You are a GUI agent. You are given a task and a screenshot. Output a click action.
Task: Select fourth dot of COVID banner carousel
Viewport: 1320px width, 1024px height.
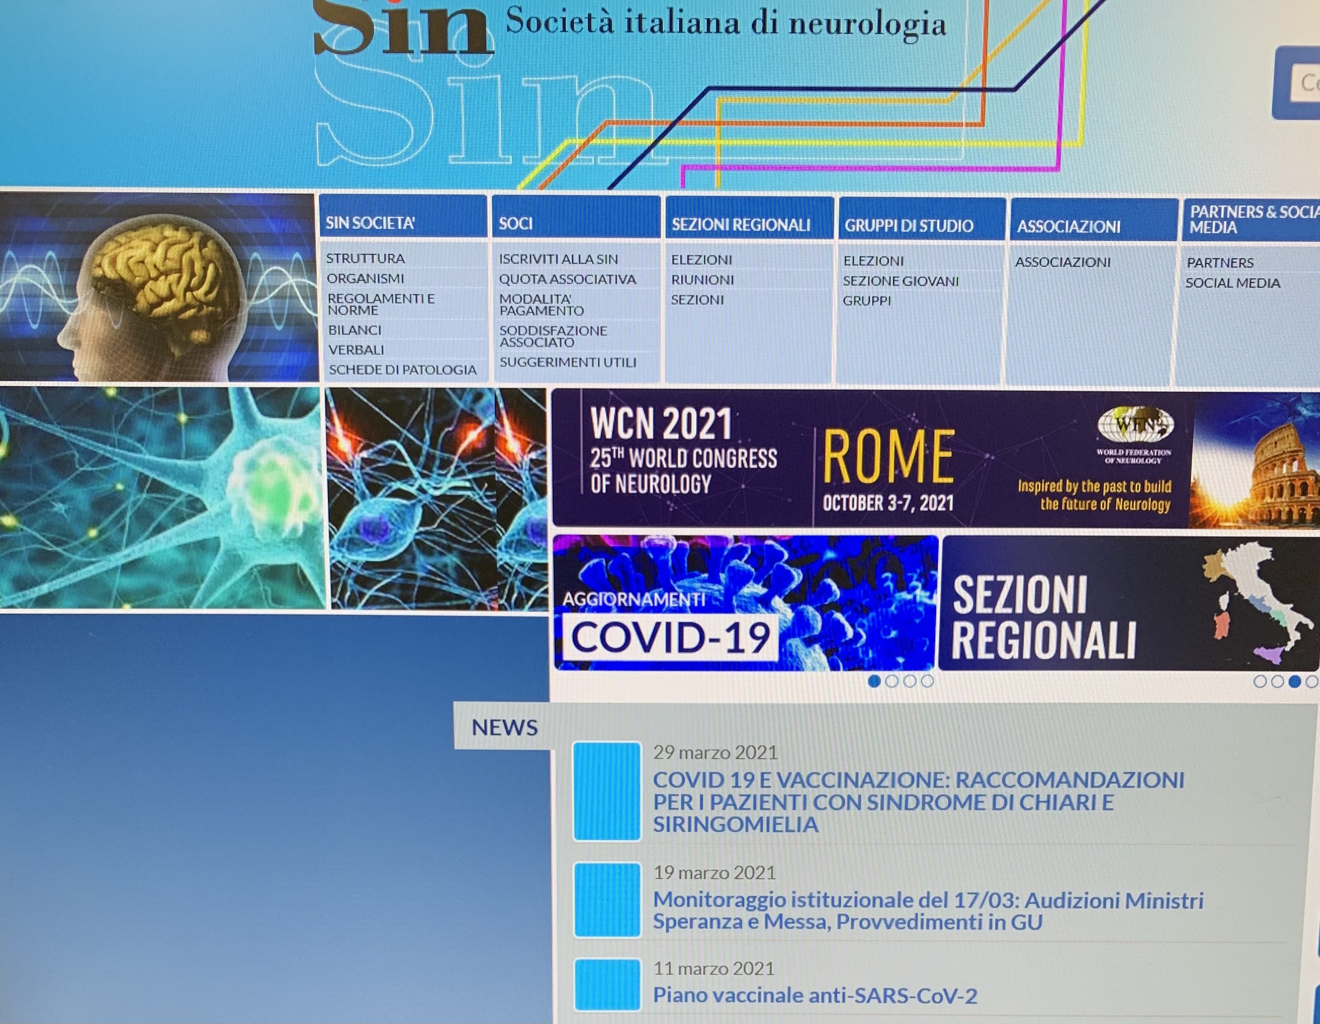pyautogui.click(x=927, y=681)
